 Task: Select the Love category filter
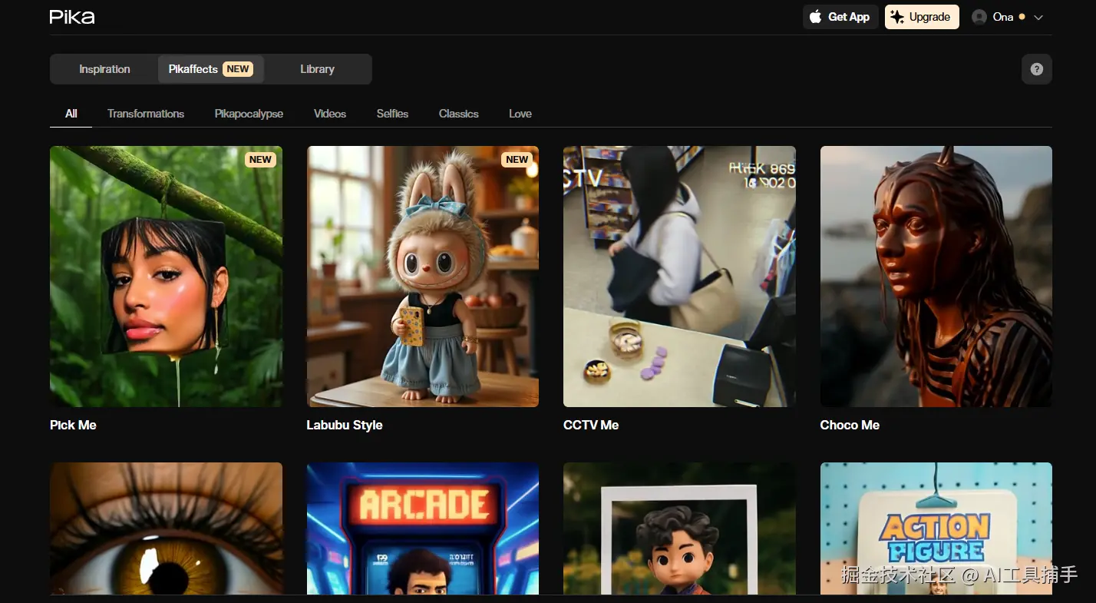pyautogui.click(x=520, y=114)
